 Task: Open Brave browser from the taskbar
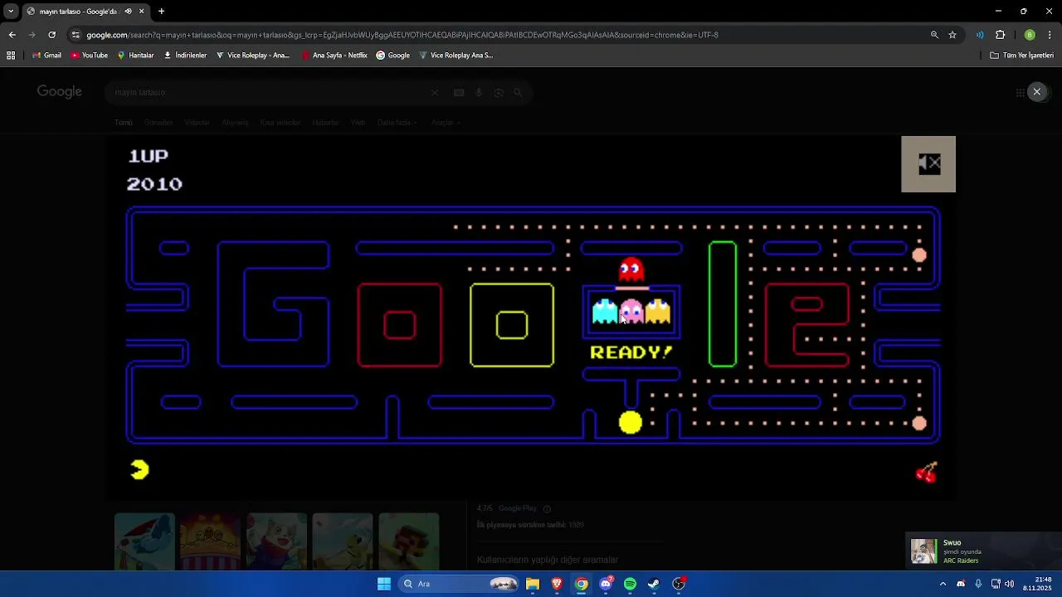pyautogui.click(x=557, y=584)
